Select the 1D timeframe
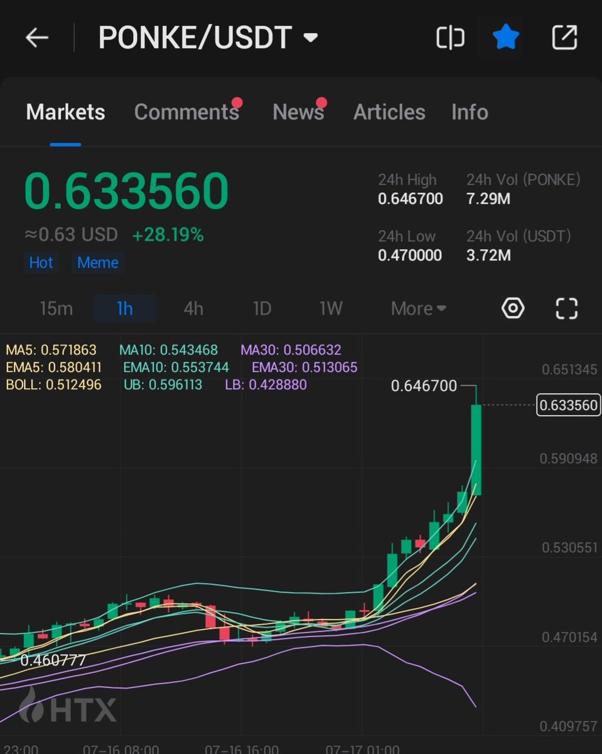This screenshot has height=754, width=602. [x=262, y=309]
